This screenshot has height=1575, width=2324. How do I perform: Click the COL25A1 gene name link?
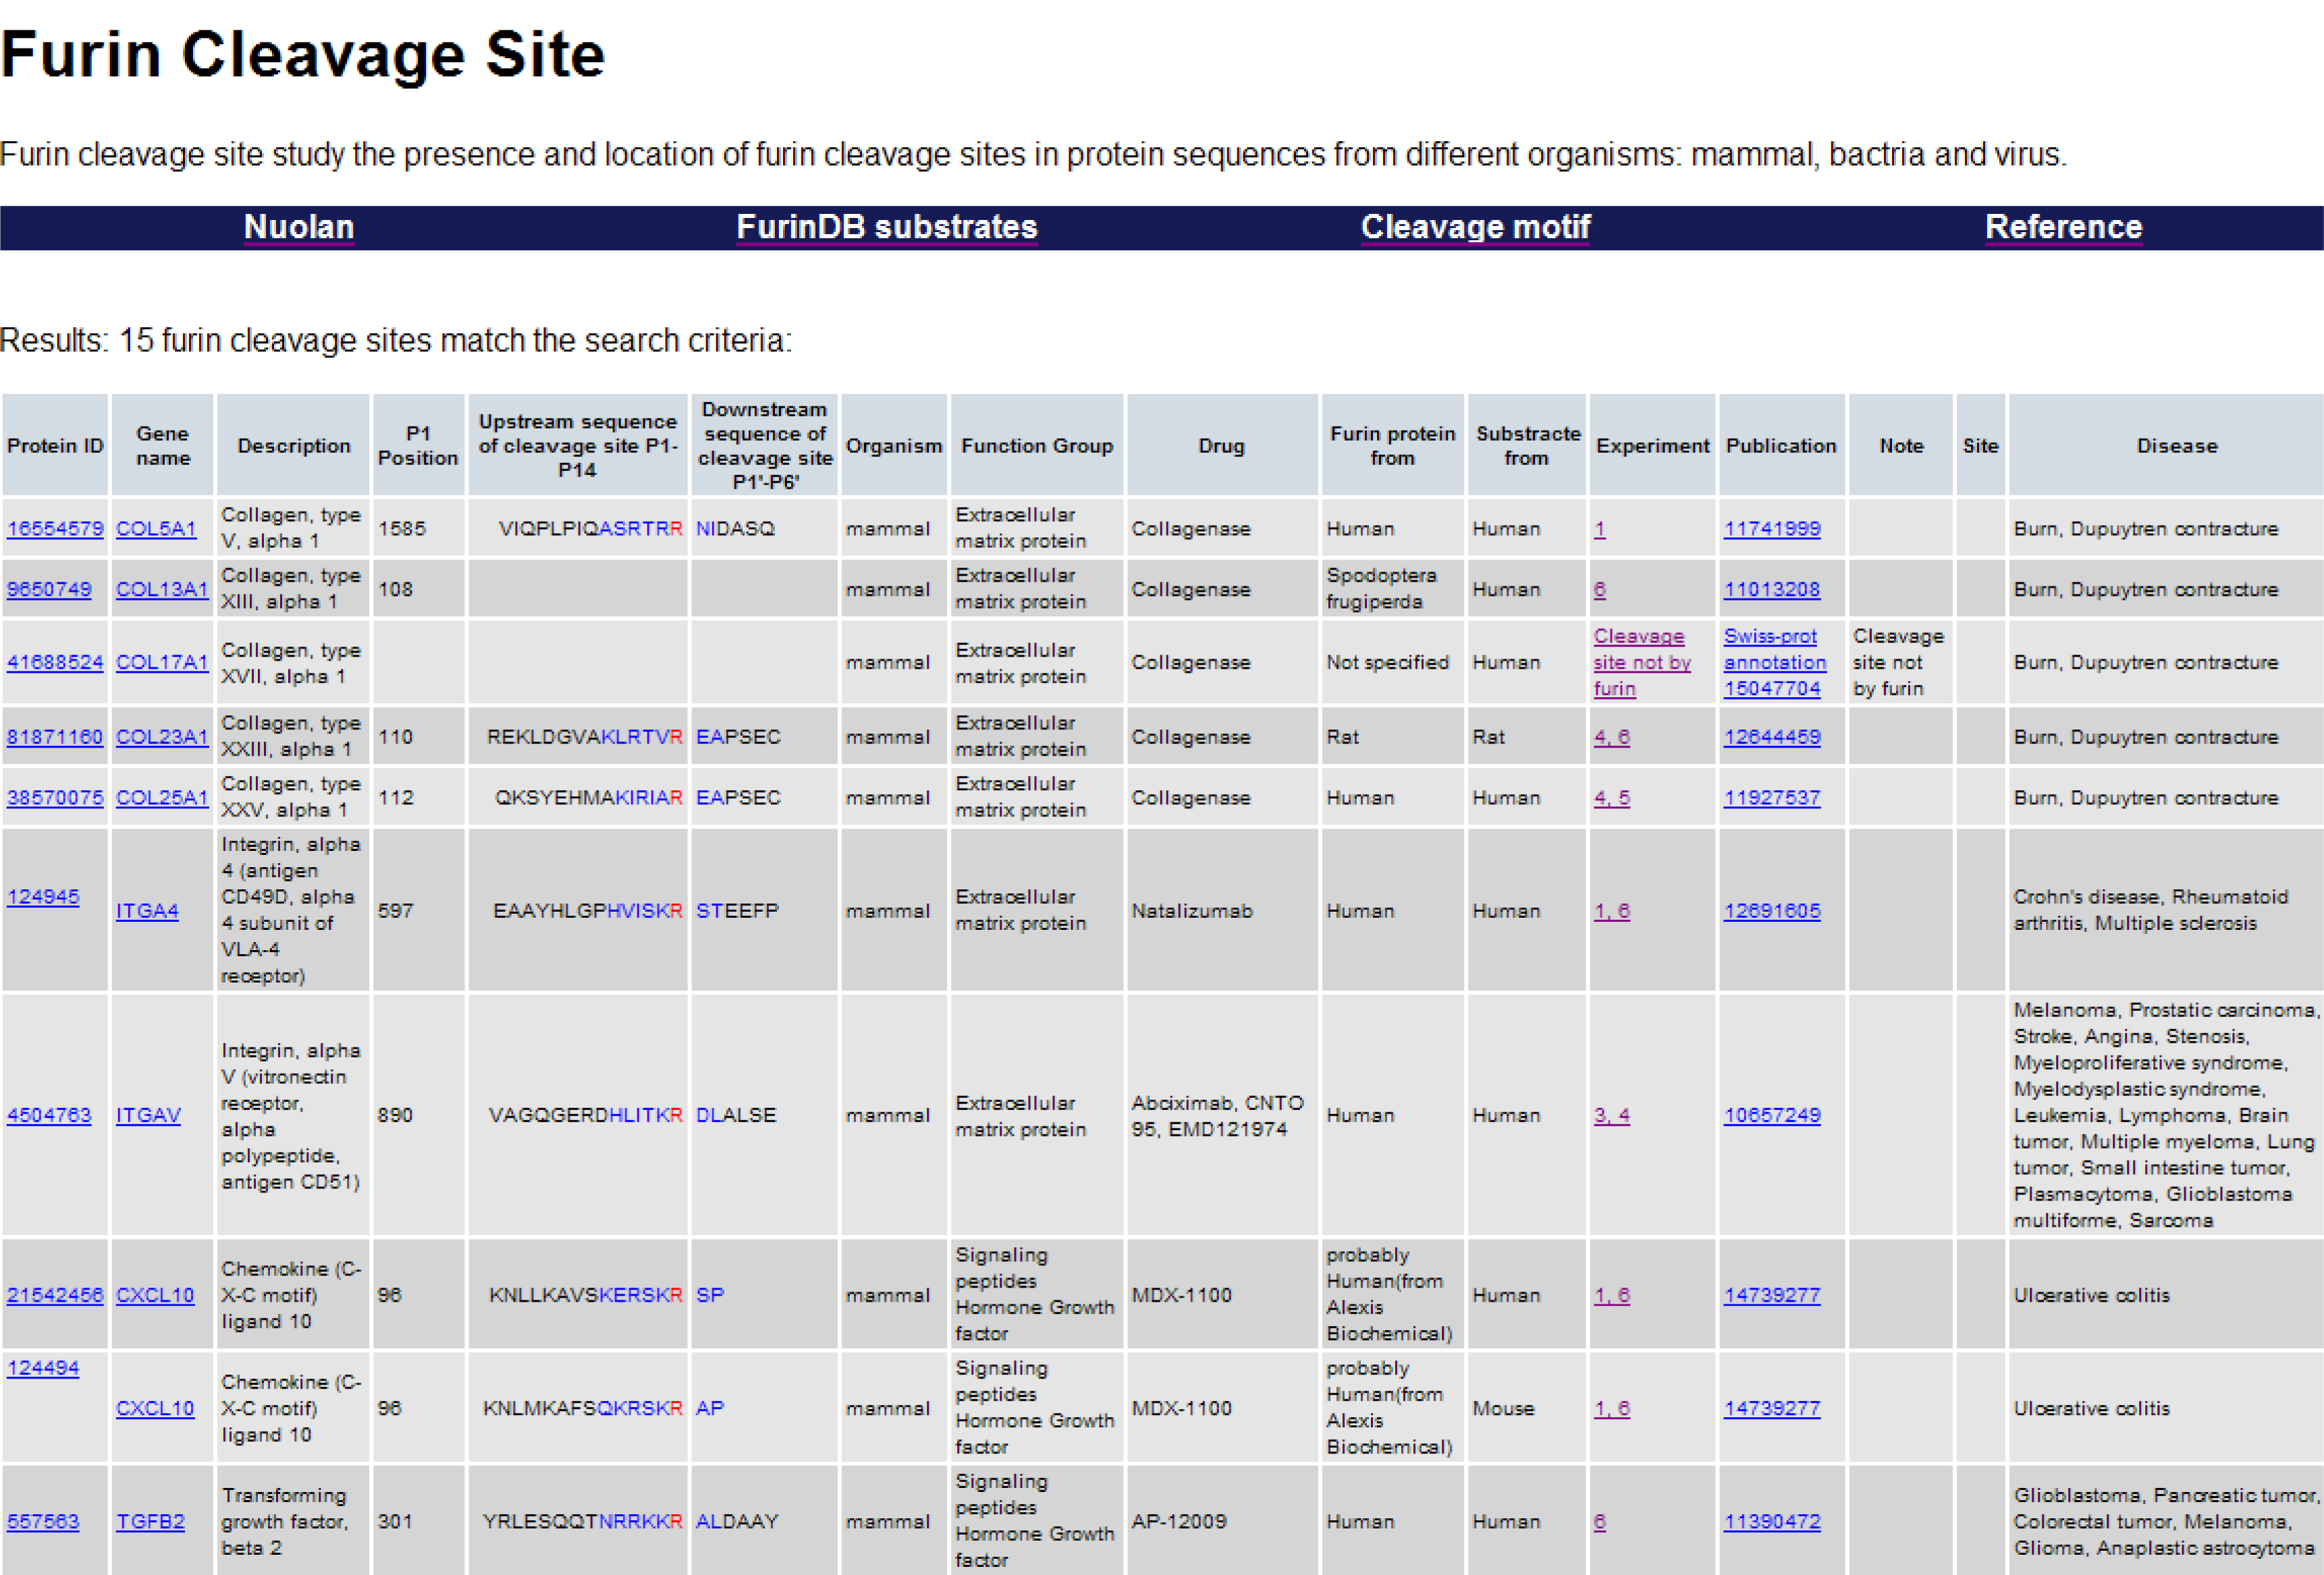click(161, 798)
